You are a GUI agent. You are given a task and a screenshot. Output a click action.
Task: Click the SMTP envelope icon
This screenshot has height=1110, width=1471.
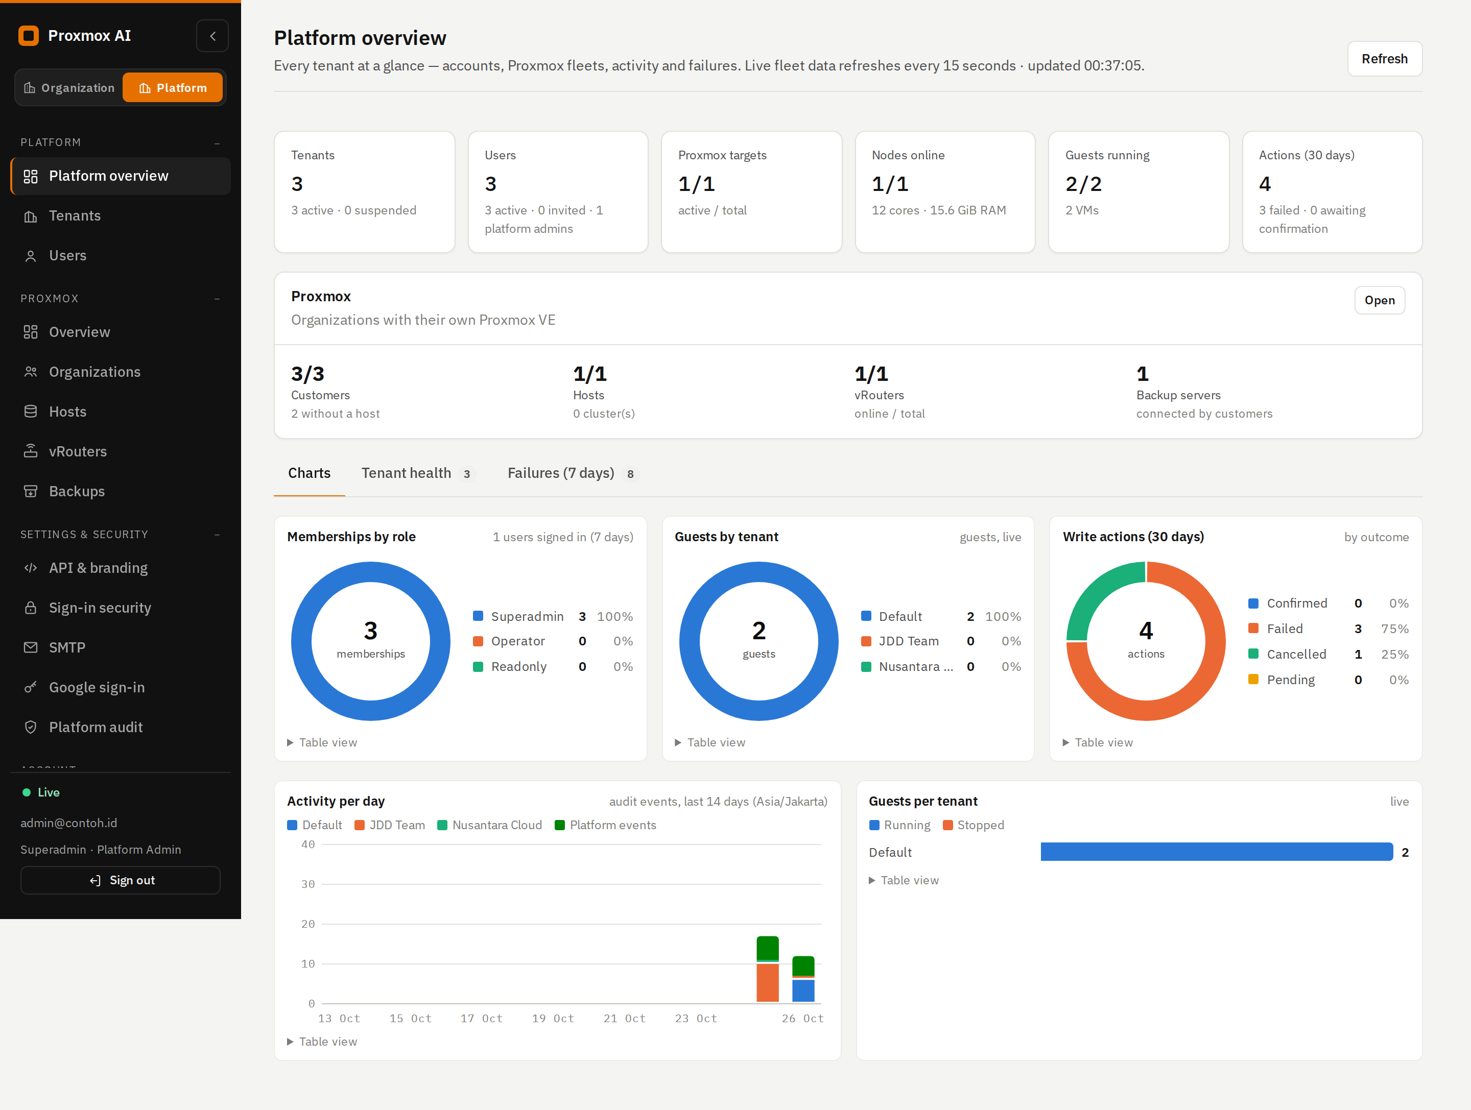tap(31, 648)
